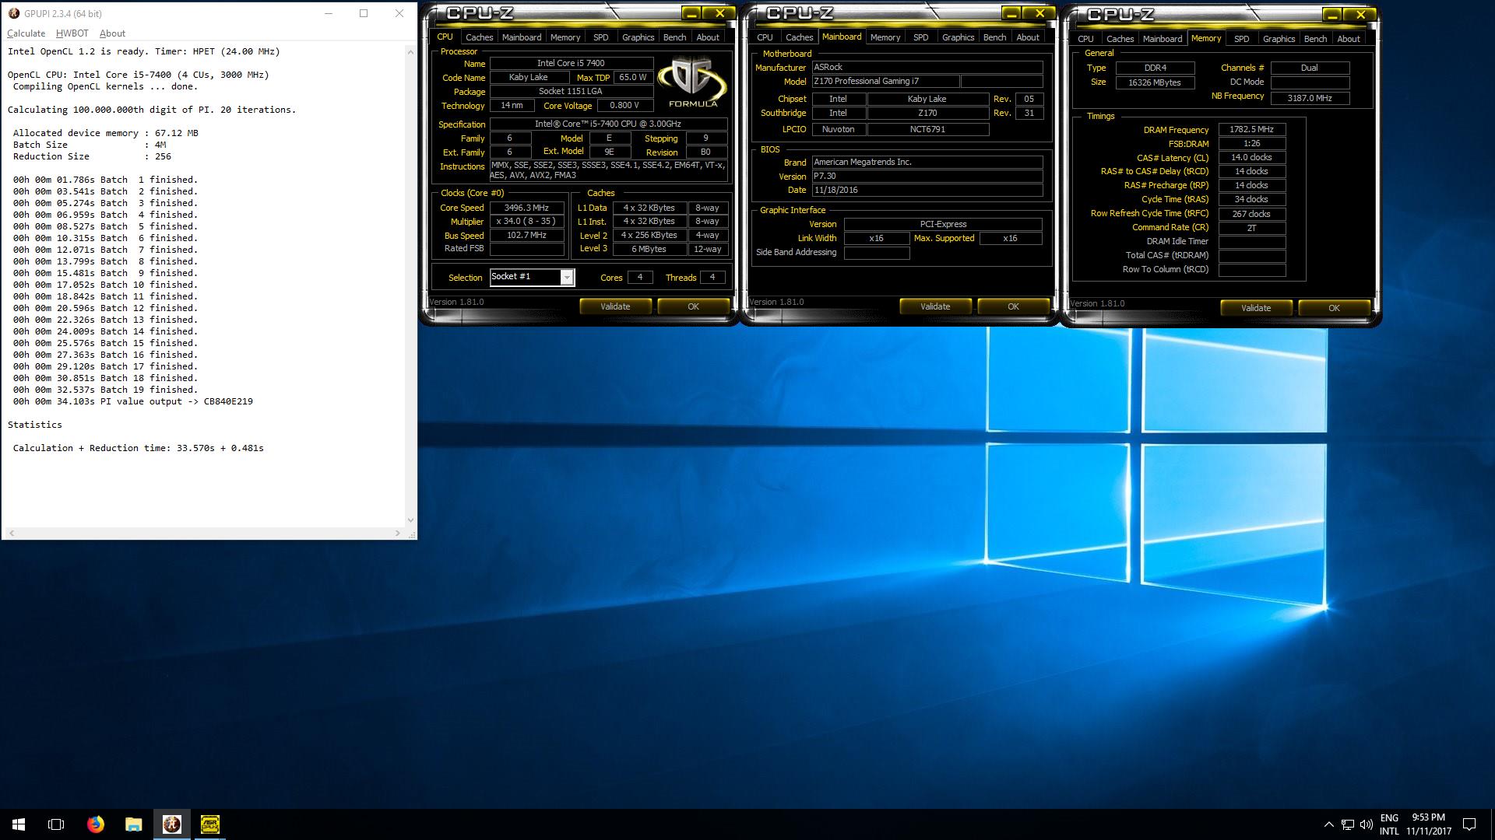Screen dimensions: 1495x840
Task: Show hidden system tray icons
Action: coord(1328,824)
